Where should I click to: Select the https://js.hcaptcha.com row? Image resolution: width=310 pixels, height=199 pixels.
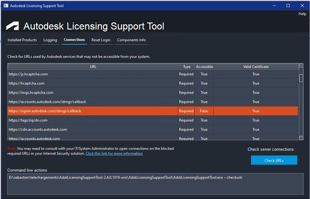pos(92,74)
